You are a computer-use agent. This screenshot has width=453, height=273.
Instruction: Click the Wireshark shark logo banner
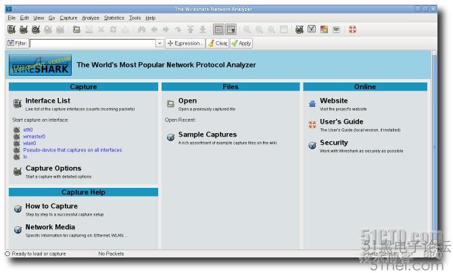coord(40,65)
